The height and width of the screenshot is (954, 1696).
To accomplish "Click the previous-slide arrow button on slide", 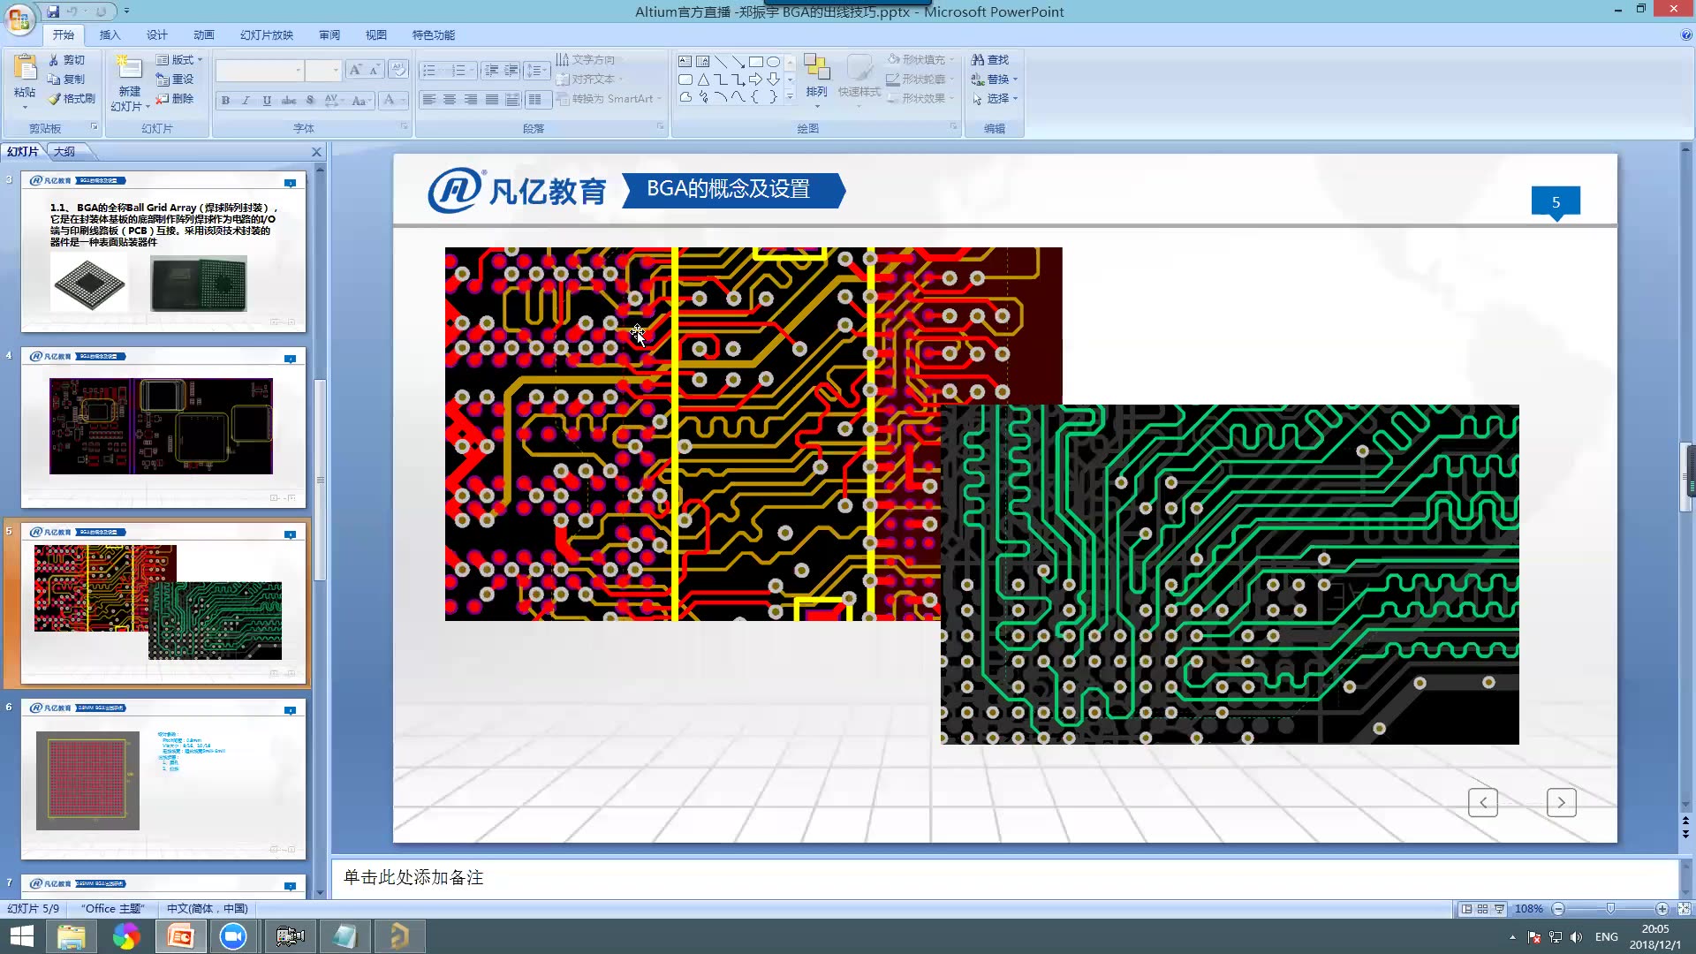I will (x=1483, y=803).
